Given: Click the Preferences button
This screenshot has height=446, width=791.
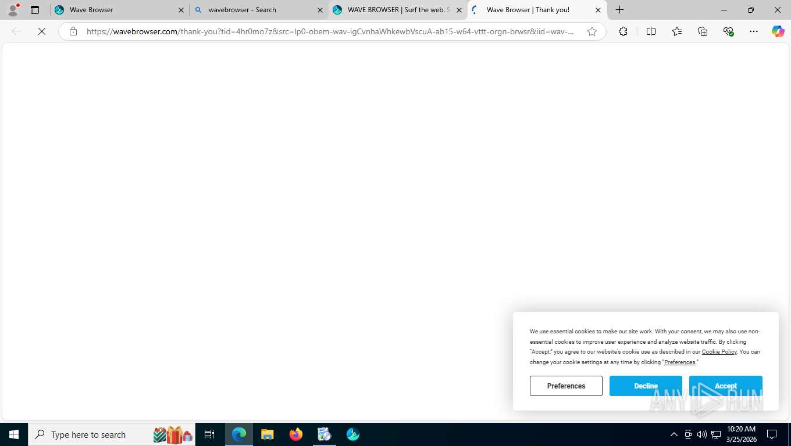Looking at the screenshot, I should coord(566,386).
